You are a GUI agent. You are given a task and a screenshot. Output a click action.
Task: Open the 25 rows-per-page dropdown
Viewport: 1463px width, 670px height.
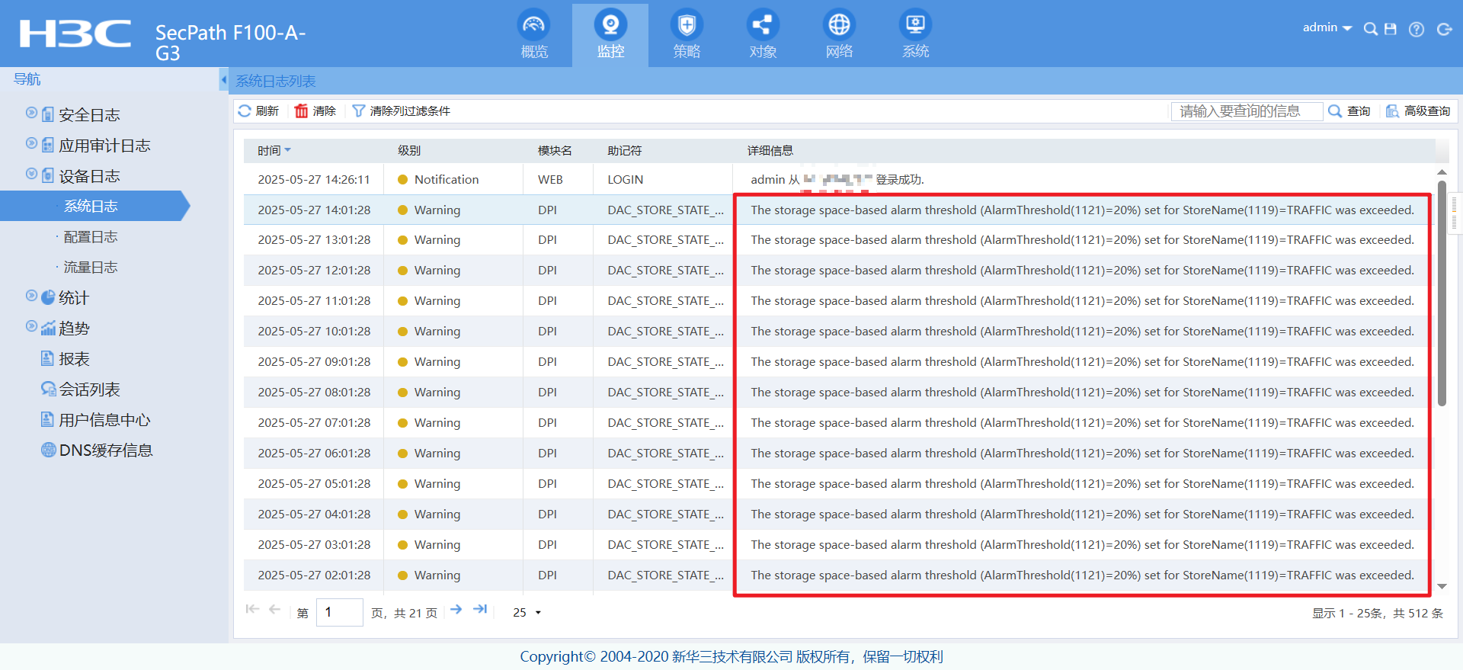527,613
